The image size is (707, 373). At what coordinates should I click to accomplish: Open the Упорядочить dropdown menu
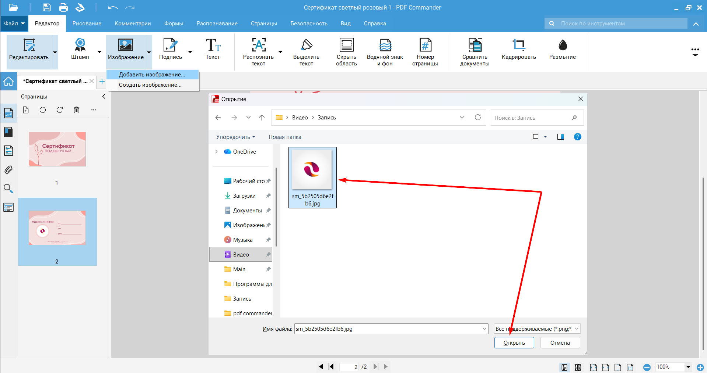(235, 137)
